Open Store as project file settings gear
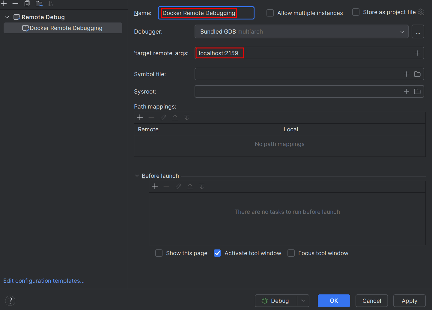Image resolution: width=432 pixels, height=310 pixels. pos(421,12)
